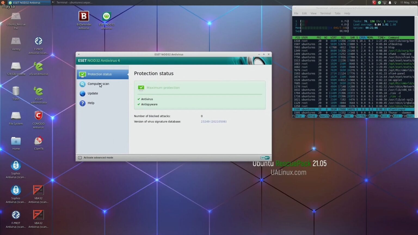Open File menu in Terminal window
This screenshot has height=235, width=418.
click(296, 13)
